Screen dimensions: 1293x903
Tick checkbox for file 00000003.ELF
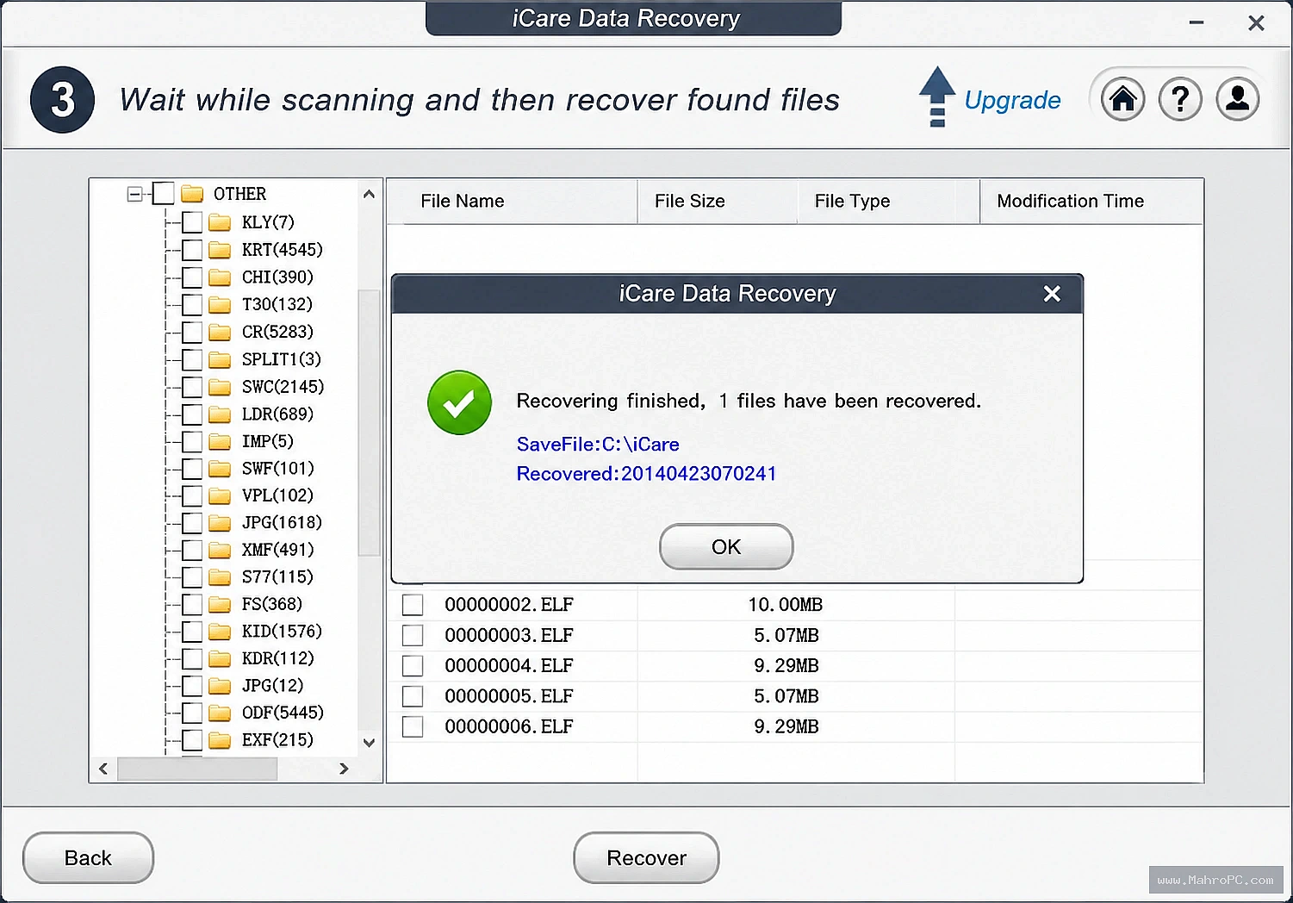413,636
